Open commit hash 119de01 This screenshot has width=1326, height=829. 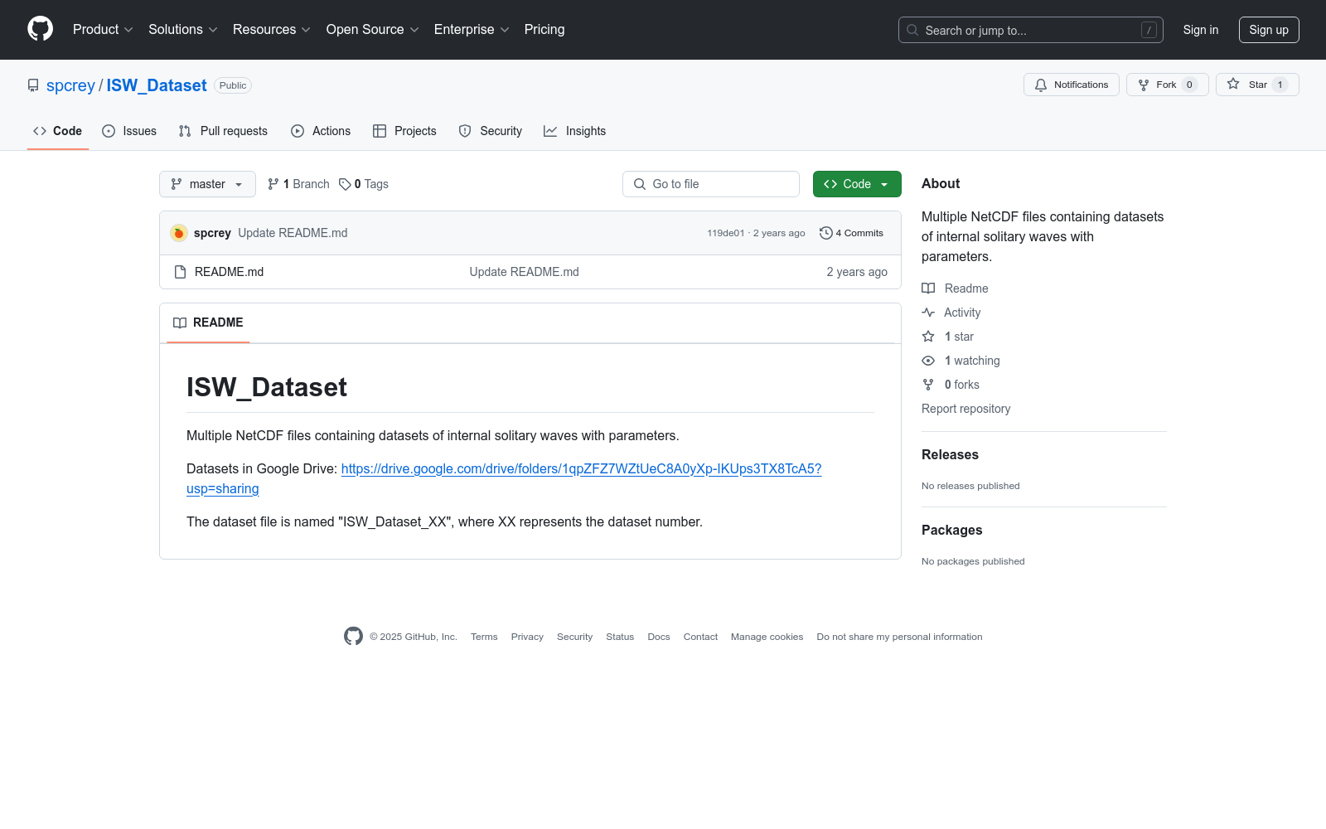726,233
